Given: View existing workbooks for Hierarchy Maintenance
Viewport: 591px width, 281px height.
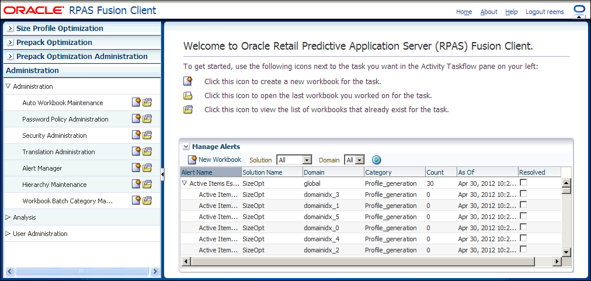Looking at the screenshot, I should [x=147, y=185].
